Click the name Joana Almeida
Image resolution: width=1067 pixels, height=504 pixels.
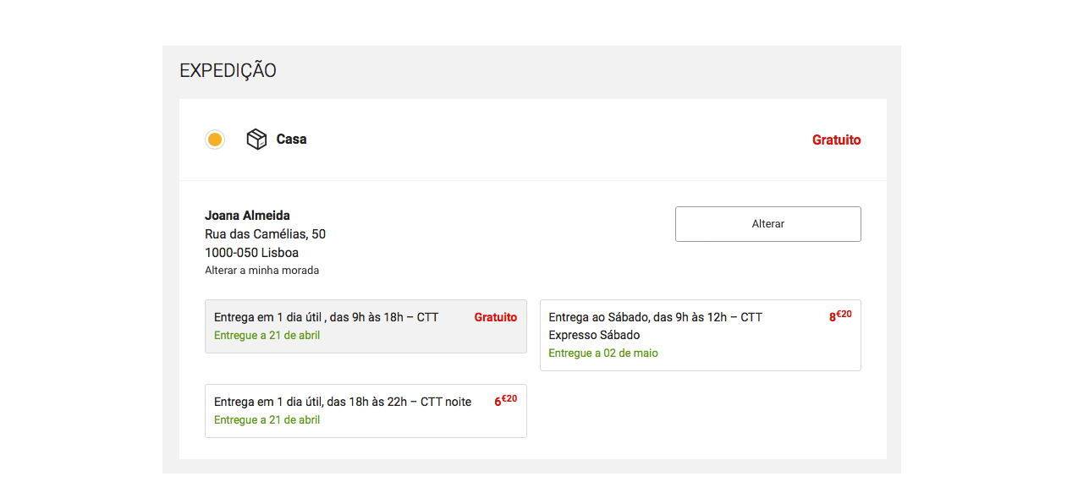point(247,216)
